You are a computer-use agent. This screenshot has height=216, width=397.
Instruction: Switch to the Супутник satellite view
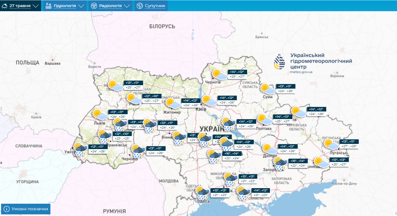(x=151, y=6)
